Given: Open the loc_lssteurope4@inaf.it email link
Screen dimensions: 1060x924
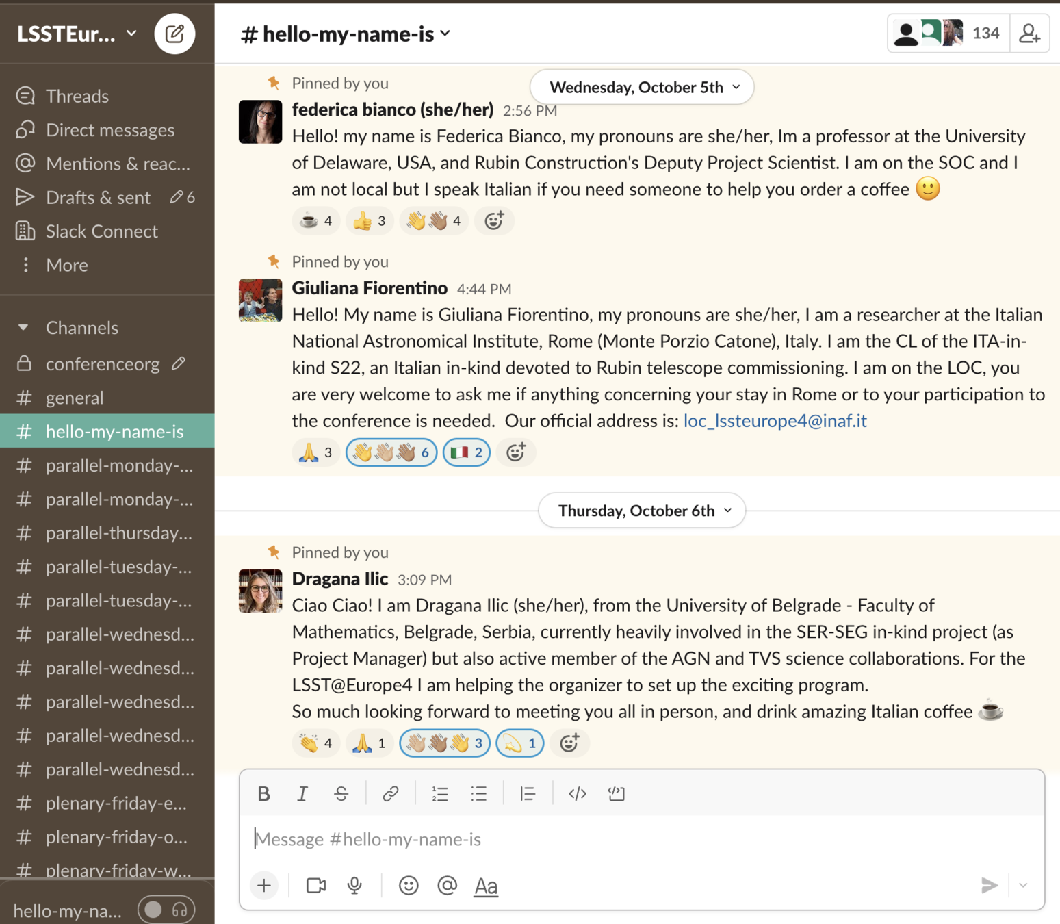Looking at the screenshot, I should (775, 420).
